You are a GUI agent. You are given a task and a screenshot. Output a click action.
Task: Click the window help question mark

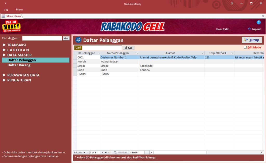tap(232, 4)
